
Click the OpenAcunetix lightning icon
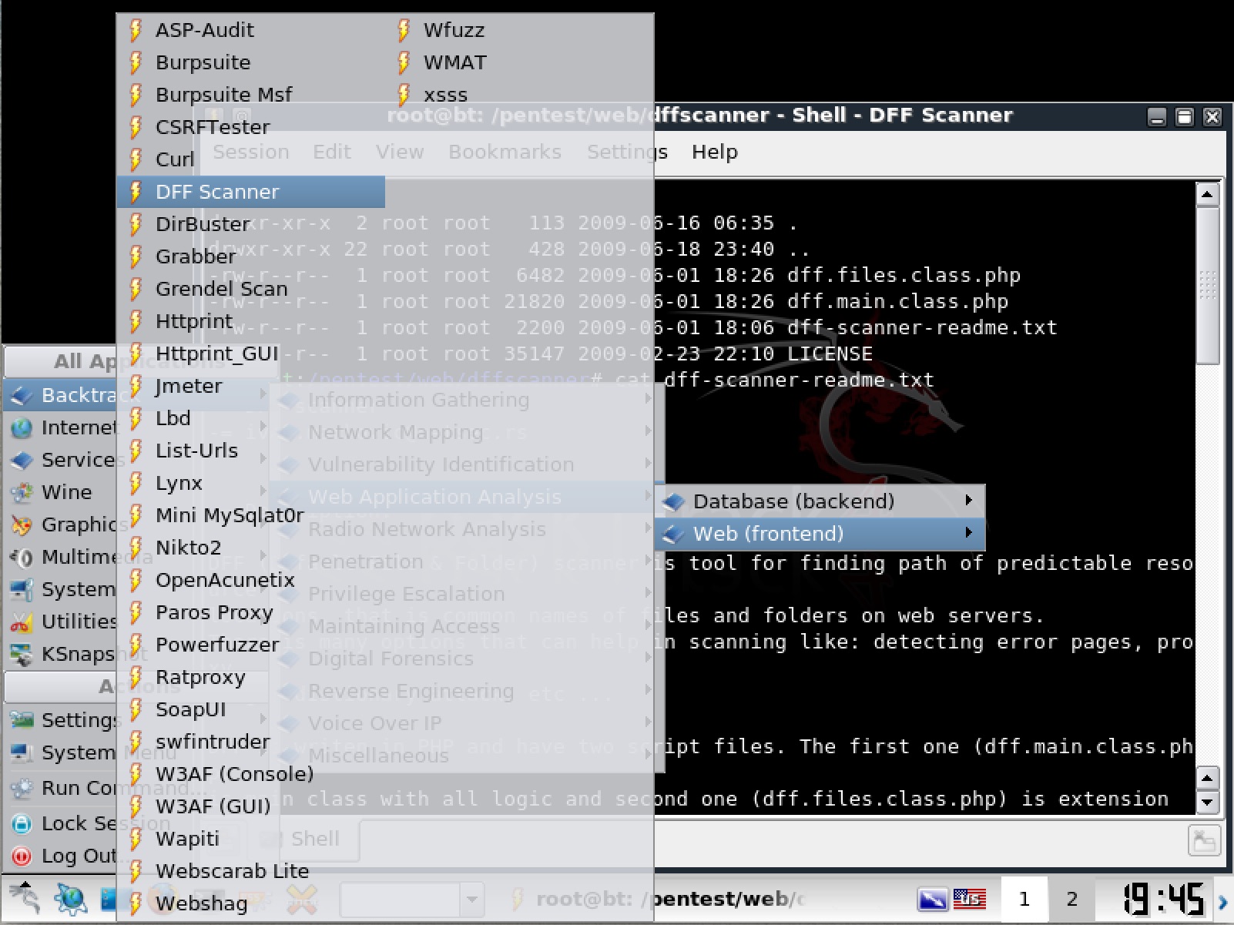(136, 580)
